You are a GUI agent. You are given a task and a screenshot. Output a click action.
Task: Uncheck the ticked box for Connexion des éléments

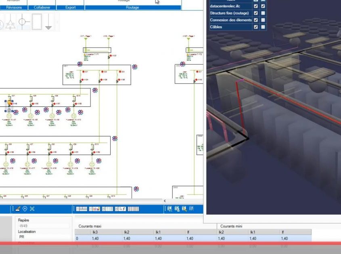pyautogui.click(x=256, y=20)
